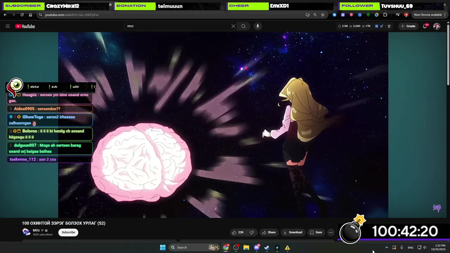Image resolution: width=450 pixels, height=253 pixels.
Task: Open the Chrome zoom magnifier icon
Action: pos(315,15)
